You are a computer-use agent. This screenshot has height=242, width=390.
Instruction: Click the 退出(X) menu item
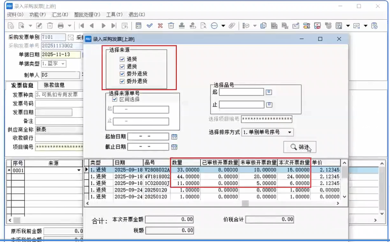(x=137, y=15)
